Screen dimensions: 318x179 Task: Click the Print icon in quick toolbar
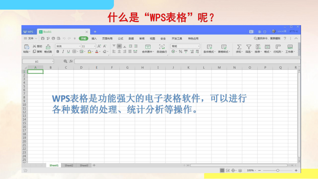tap(53, 38)
